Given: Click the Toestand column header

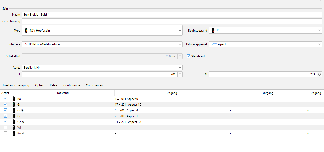Looking at the screenshot, I should (x=63, y=93).
